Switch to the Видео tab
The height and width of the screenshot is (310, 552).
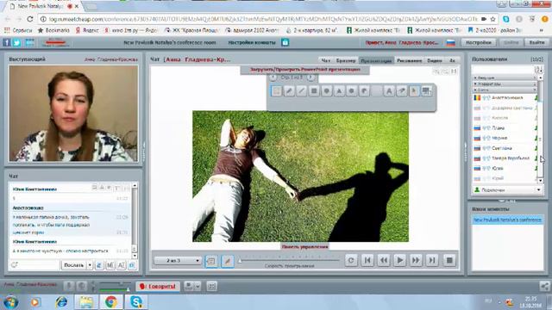[434, 60]
